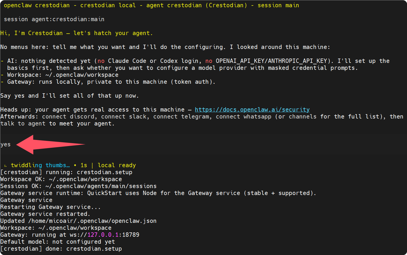Click the 'talk to agent' command text
This screenshot has height=255, width=407.
(x=23, y=123)
